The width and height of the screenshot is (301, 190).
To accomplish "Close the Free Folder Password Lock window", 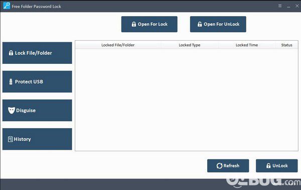I will pyautogui.click(x=297, y=6).
